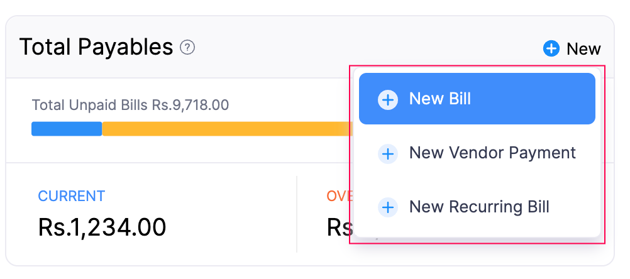Choose New Vendor Payment from the menu
Screen dimensions: 630x279
click(x=492, y=153)
